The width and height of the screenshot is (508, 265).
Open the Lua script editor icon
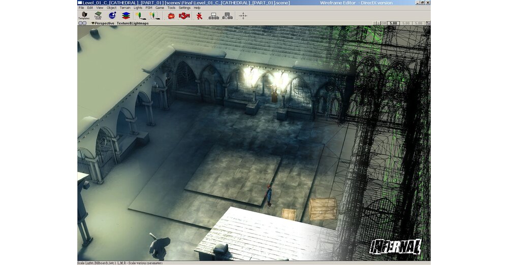[112, 16]
